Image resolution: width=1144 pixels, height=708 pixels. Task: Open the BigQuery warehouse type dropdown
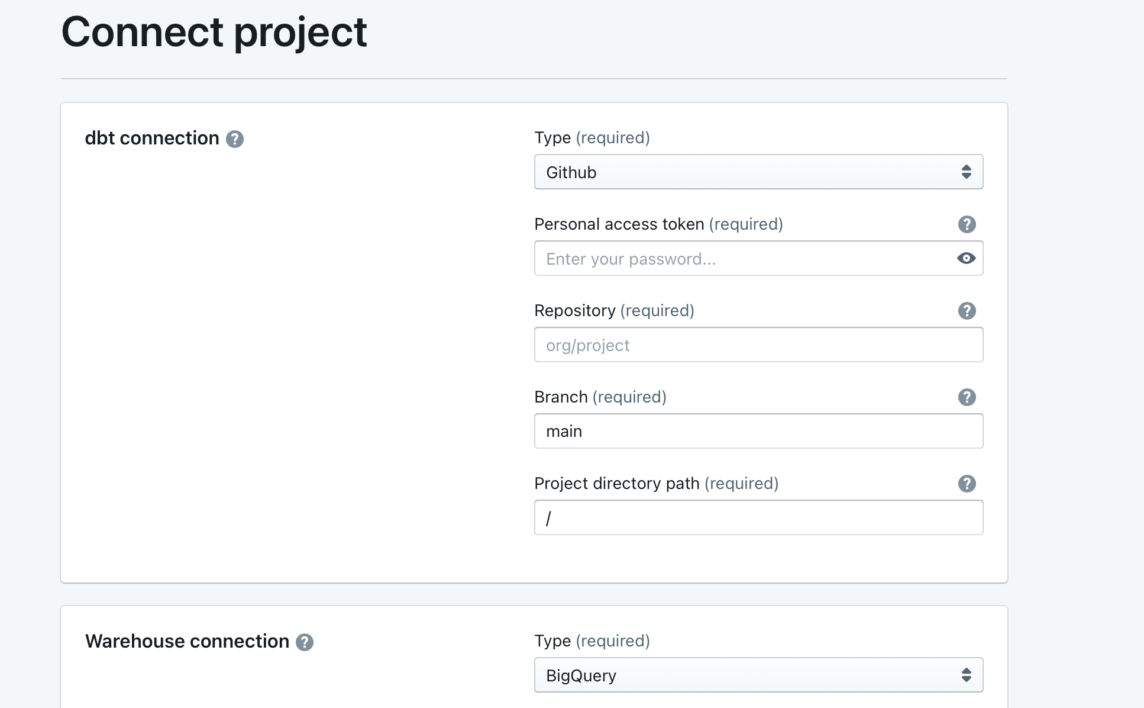pos(759,674)
